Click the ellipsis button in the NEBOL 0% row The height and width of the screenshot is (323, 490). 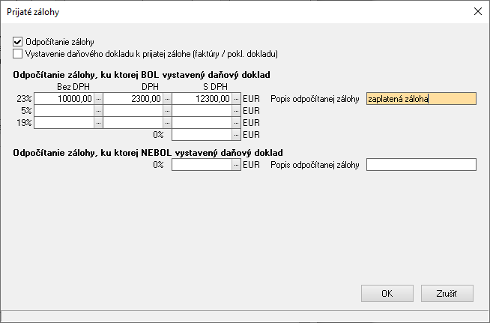pos(236,164)
